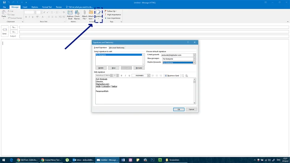Viewport: 290px width, 163px height.
Task: Click the Signature ribbon button
Action: 99,15
